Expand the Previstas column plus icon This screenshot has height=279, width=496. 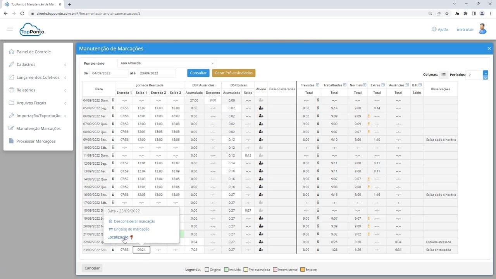coord(318,85)
